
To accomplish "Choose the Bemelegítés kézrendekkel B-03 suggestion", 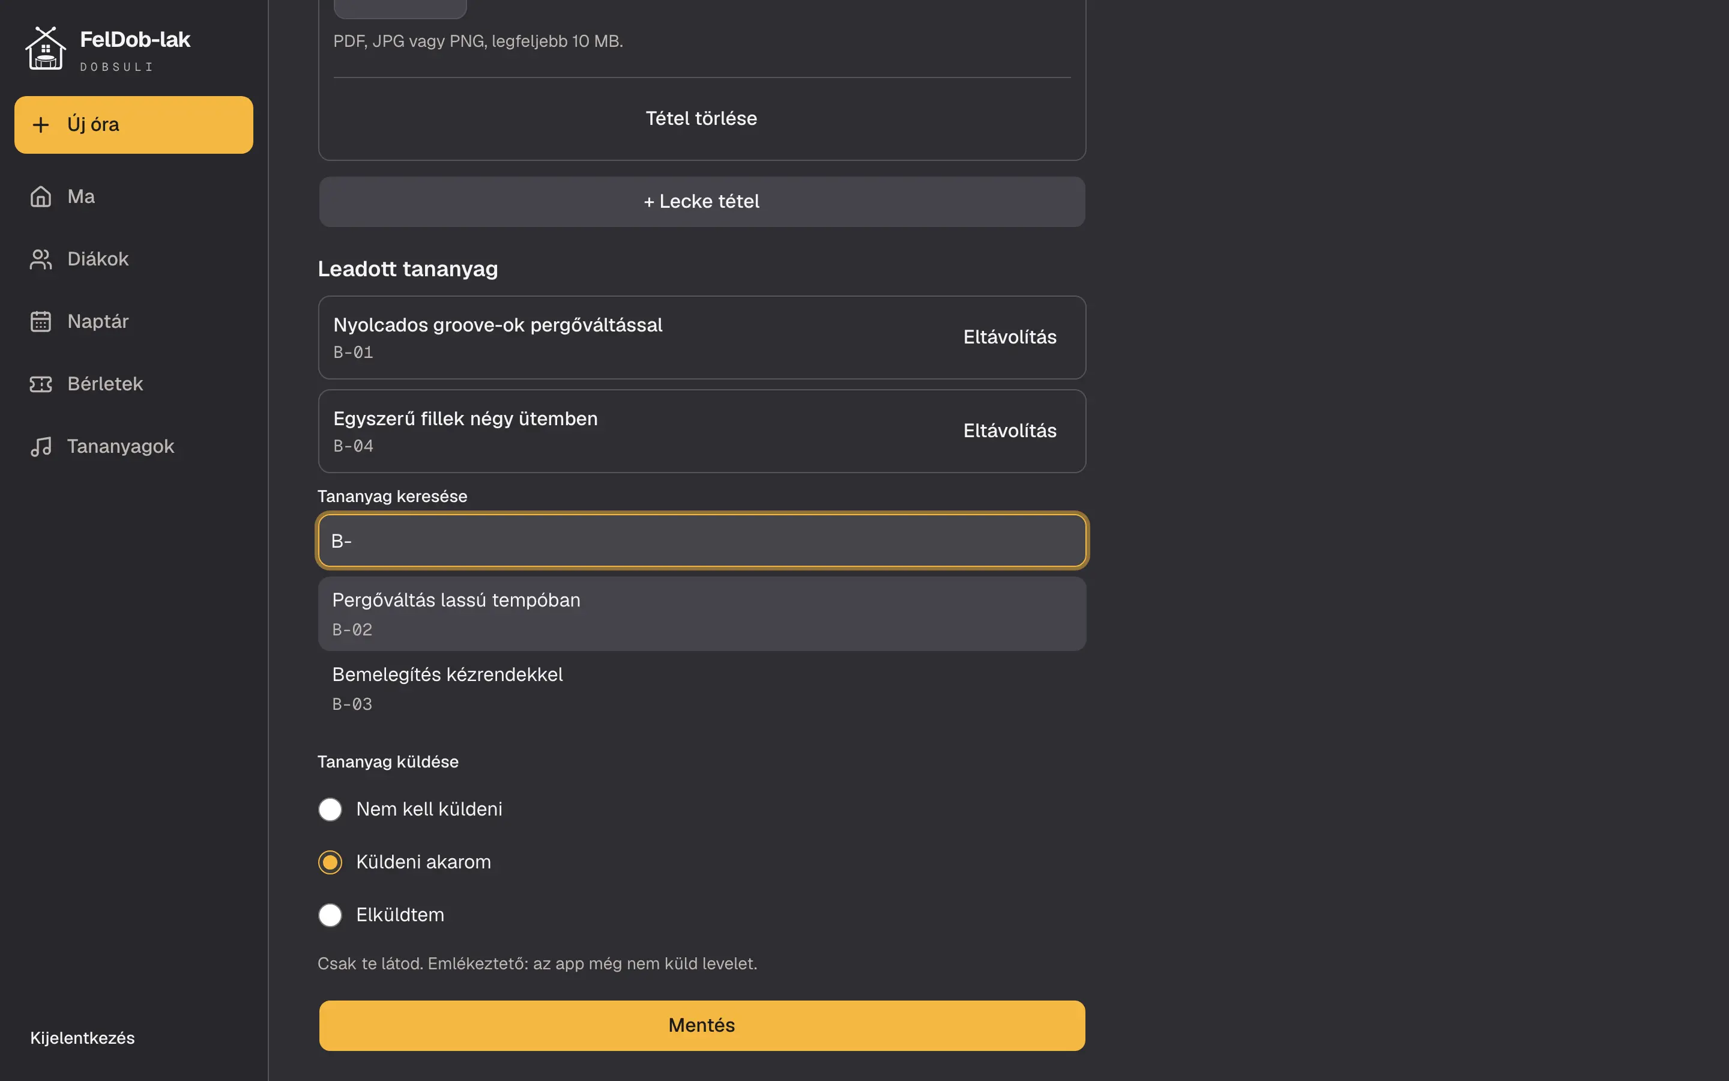I will click(702, 688).
